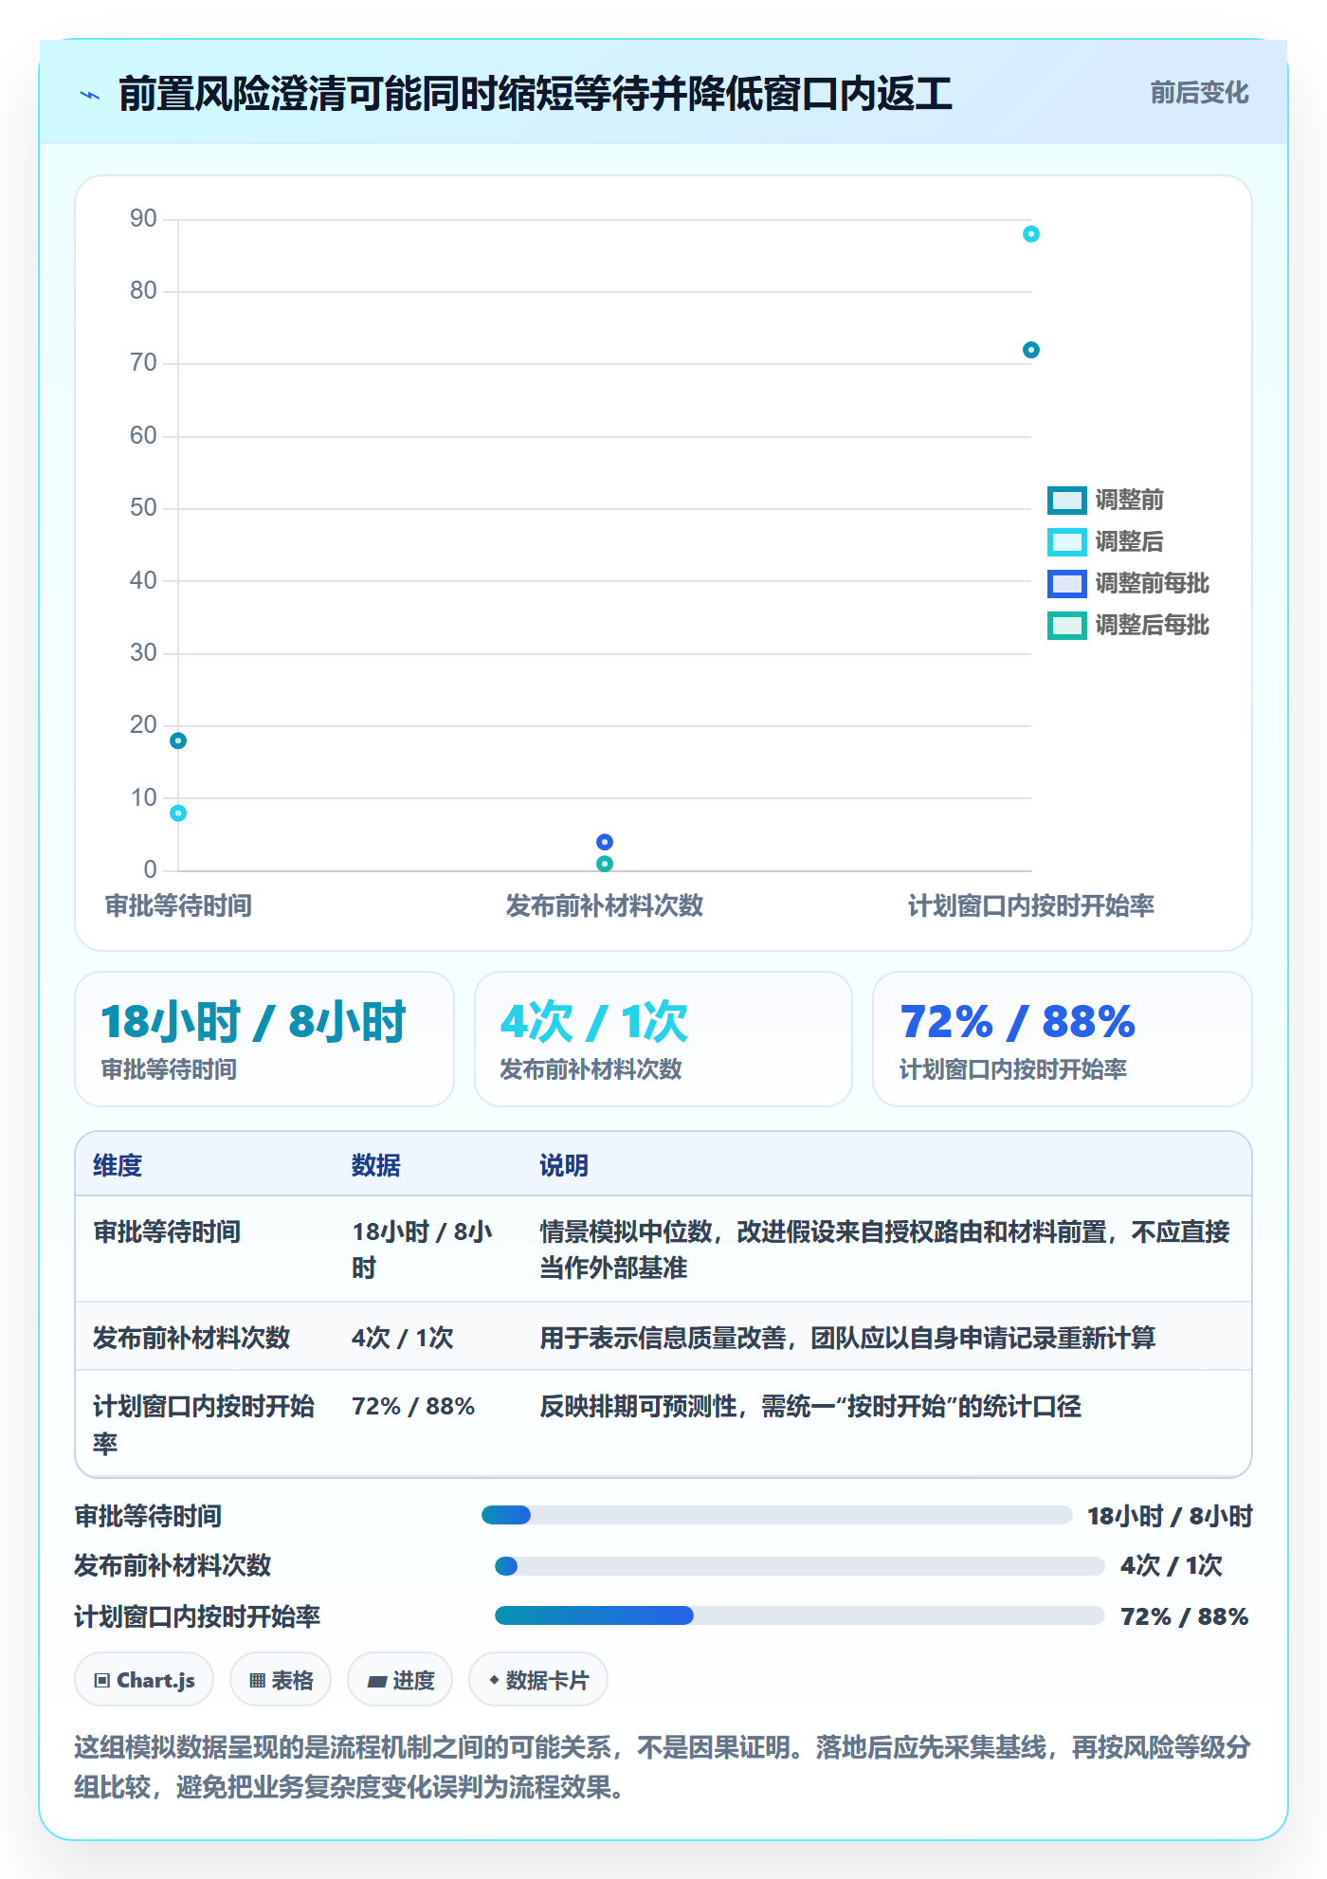This screenshot has width=1327, height=1879.
Task: Click the 计划窗口内按时开始率 progress bar
Action: tap(800, 1615)
